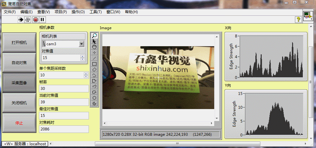Click the 自动对焦 button
316x148 pixels.
(x=19, y=63)
